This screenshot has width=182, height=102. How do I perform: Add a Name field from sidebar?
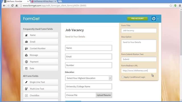coord(40,35)
